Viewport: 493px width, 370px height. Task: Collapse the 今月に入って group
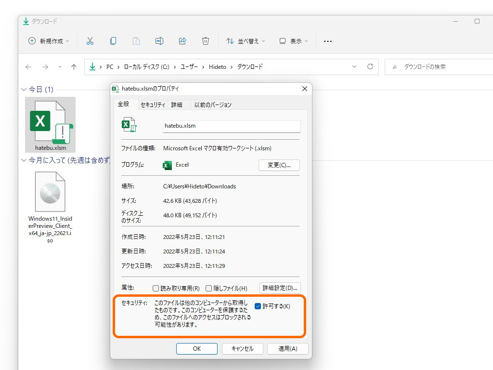[x=24, y=160]
